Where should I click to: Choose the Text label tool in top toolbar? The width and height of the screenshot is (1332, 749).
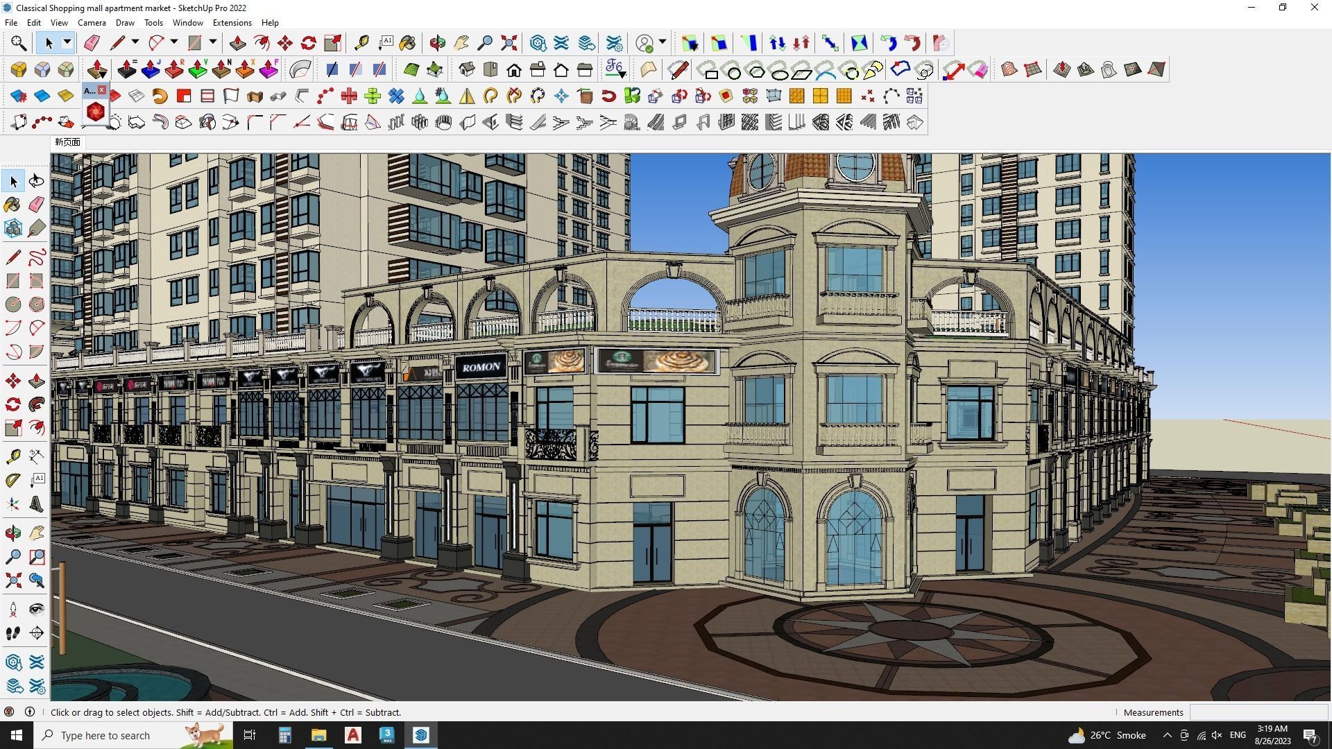click(x=386, y=43)
